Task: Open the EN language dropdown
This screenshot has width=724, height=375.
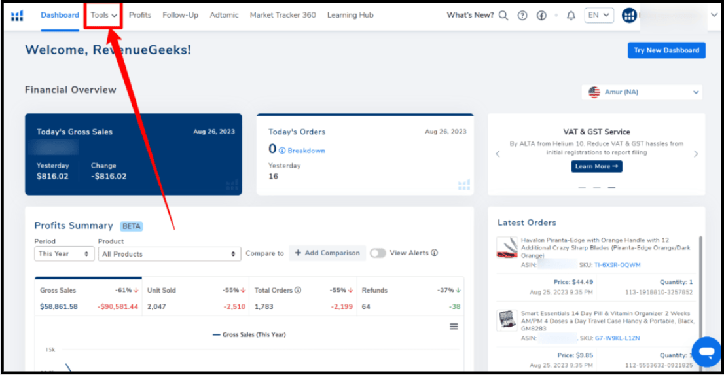Action: pos(598,15)
